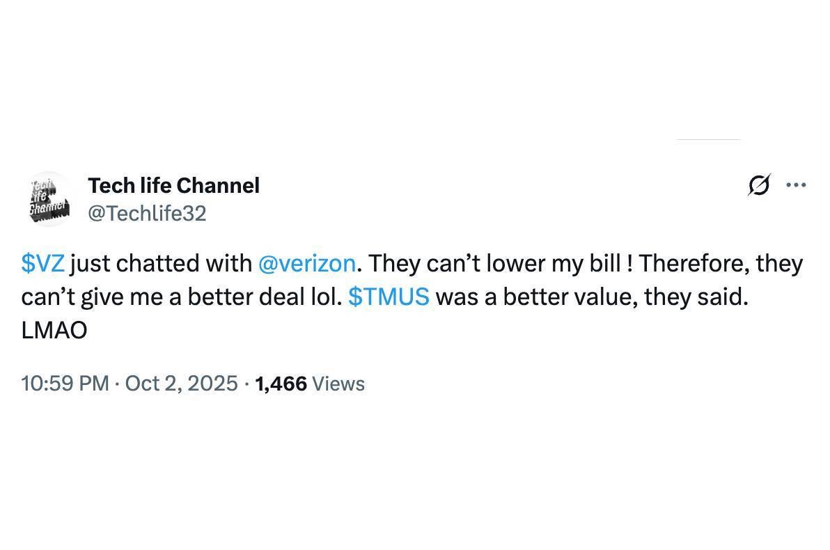Open the $VZ cashtag link

(x=42, y=263)
